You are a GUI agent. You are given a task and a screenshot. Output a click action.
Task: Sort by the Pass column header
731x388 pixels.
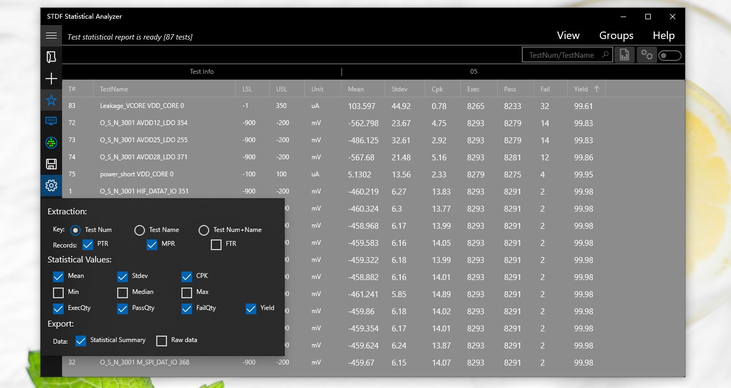516,89
